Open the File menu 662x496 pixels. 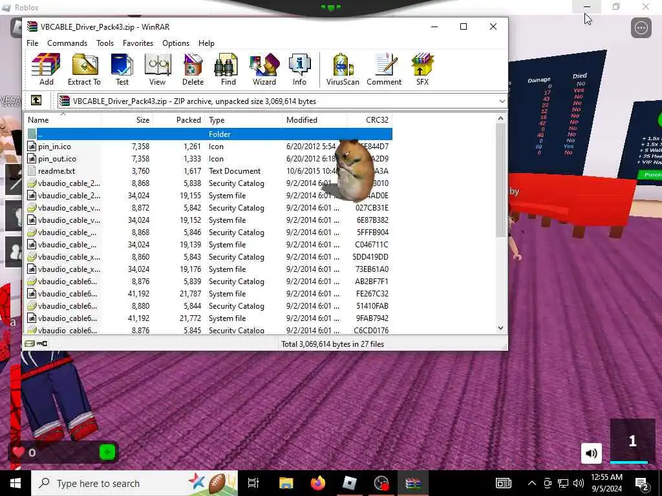click(32, 43)
